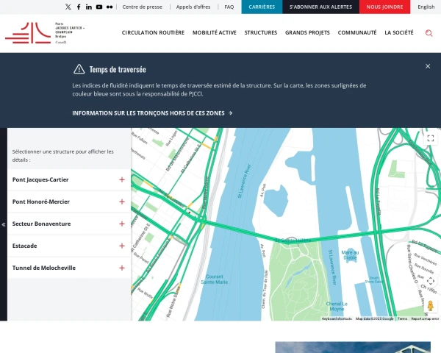This screenshot has height=353, width=441.
Task: Expand Pont Honoré-Mercier details
Action: tap(122, 202)
